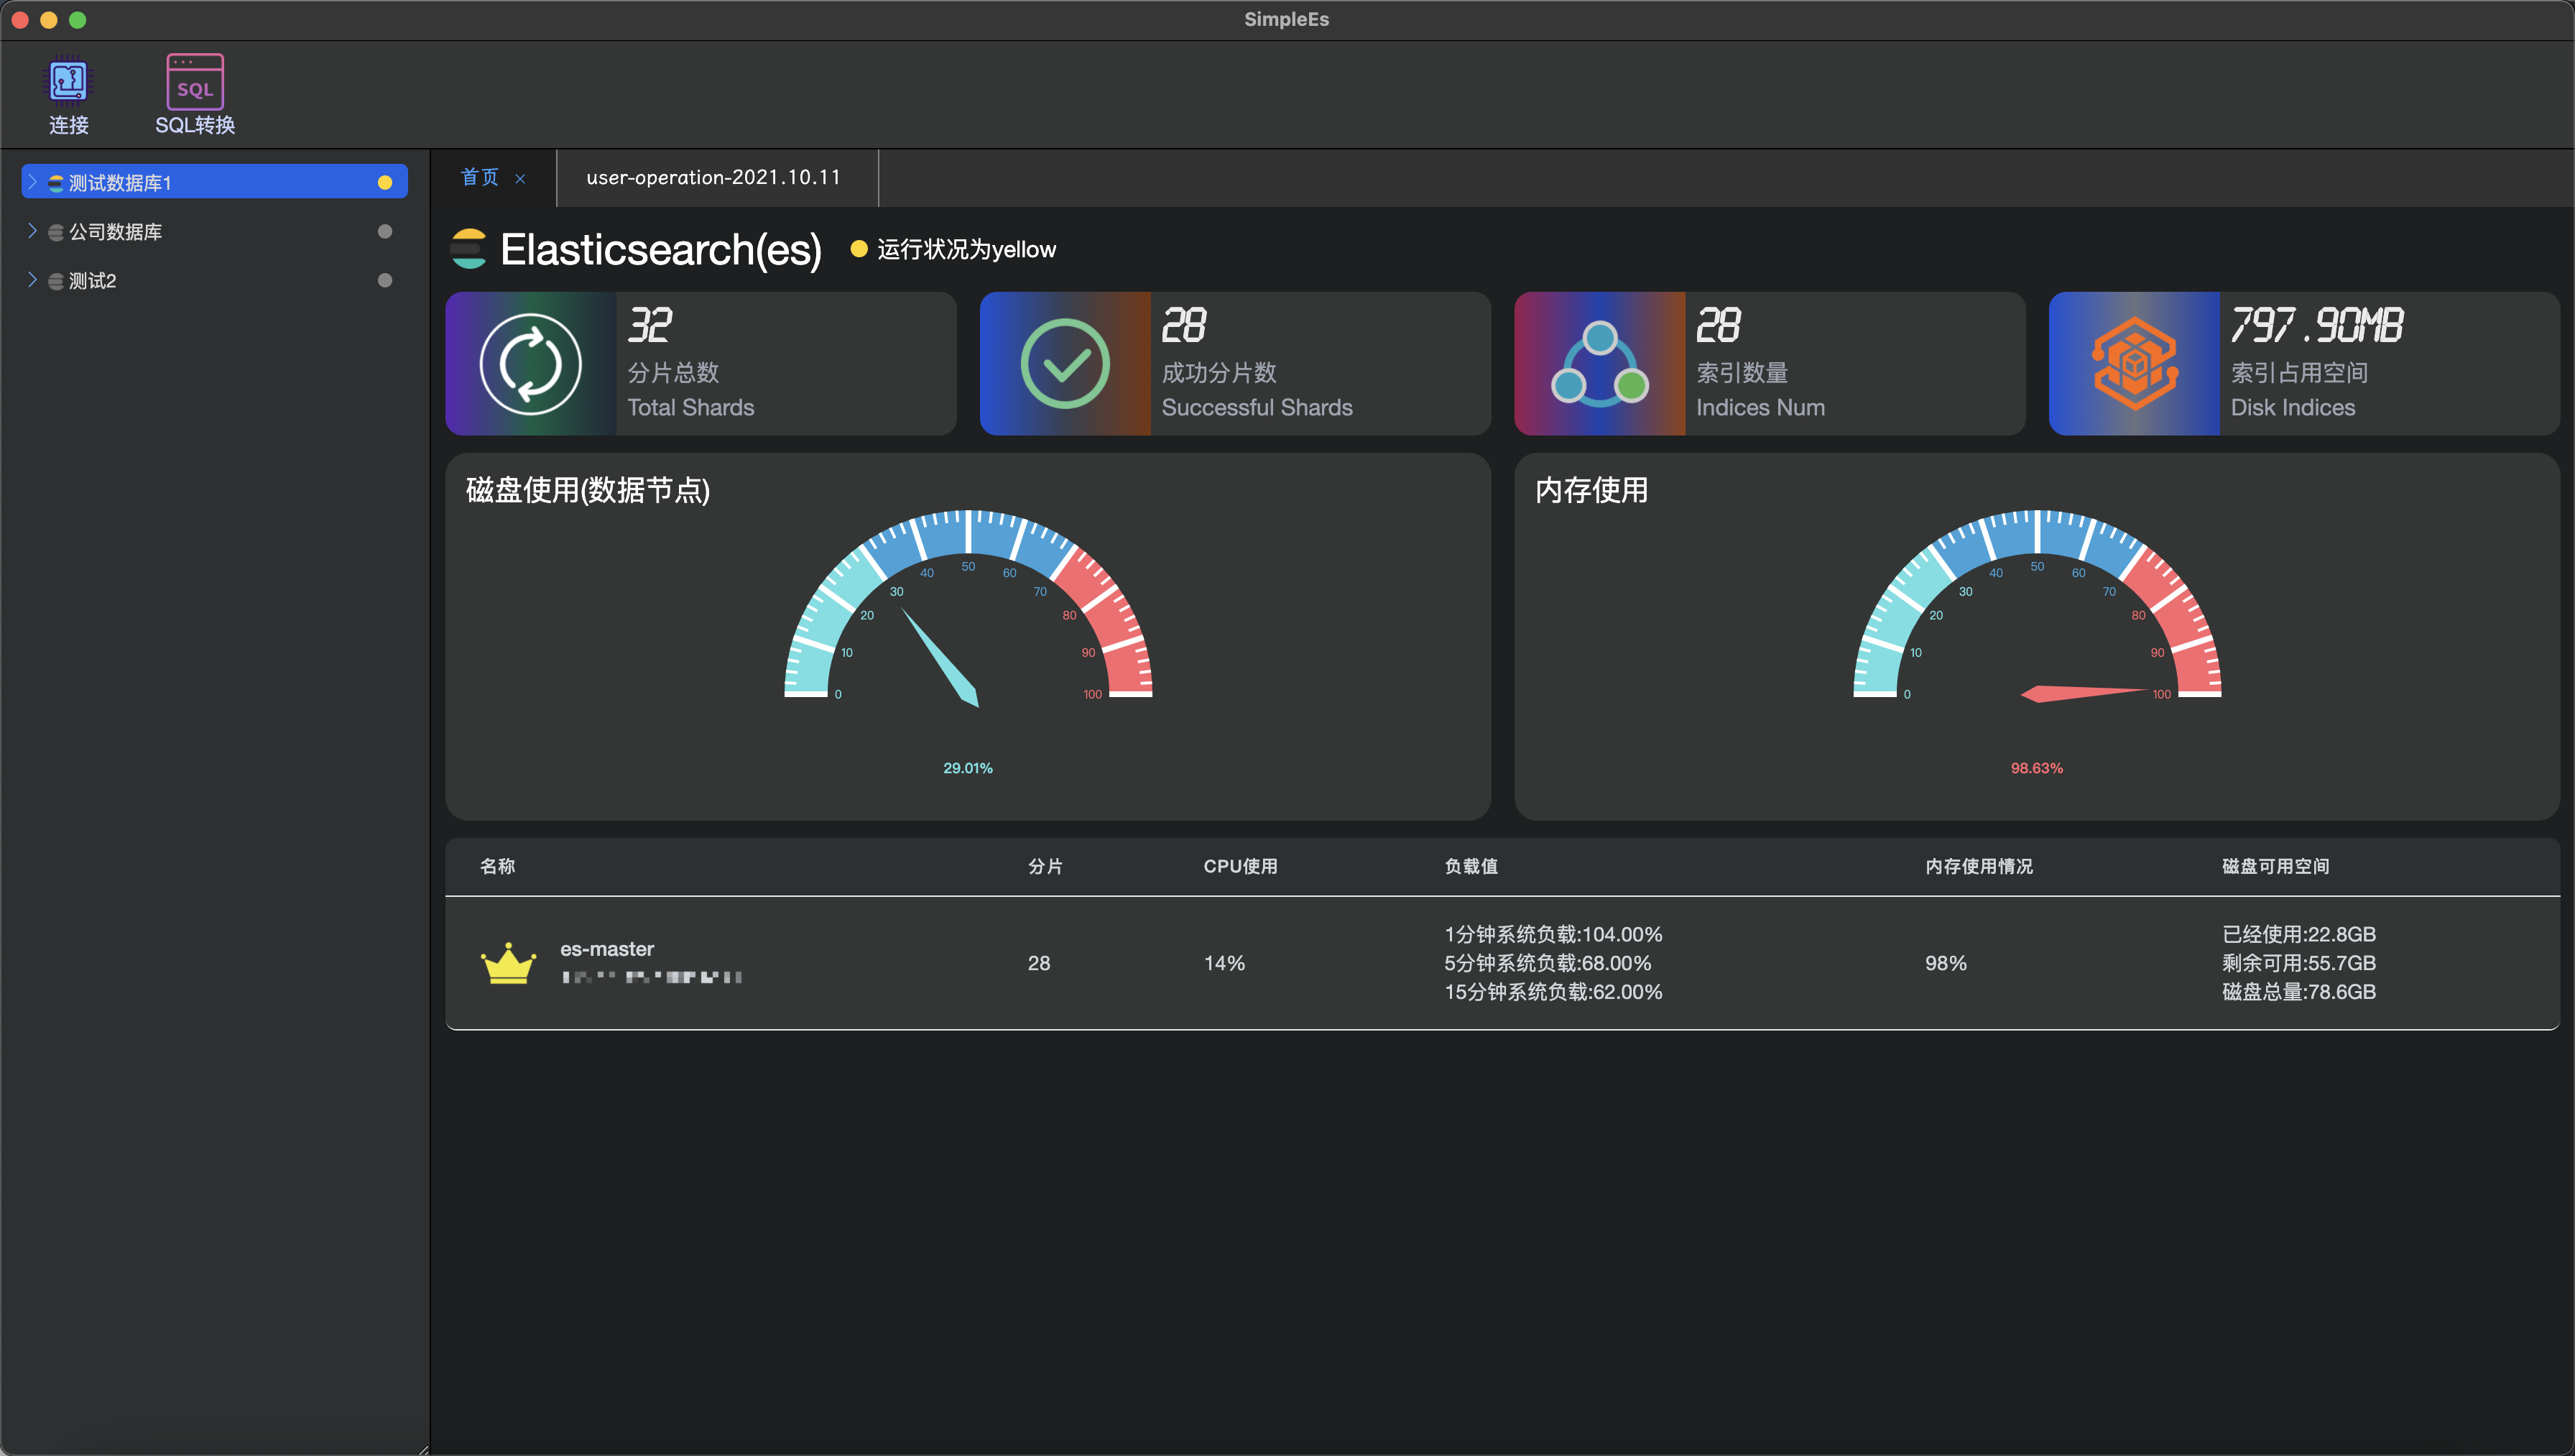Switch to the user-operation-2021.10.11 tab

713,178
